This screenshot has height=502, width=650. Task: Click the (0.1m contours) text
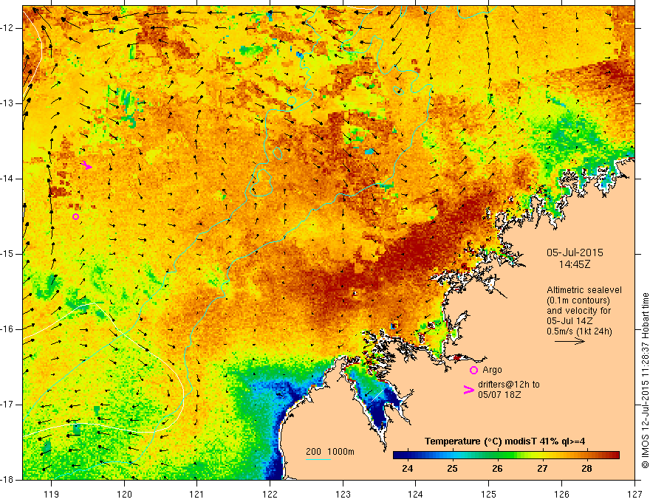pos(578,300)
